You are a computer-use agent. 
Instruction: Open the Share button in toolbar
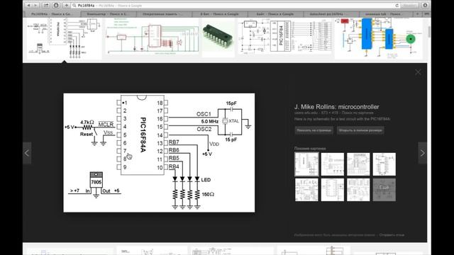[46, 6]
